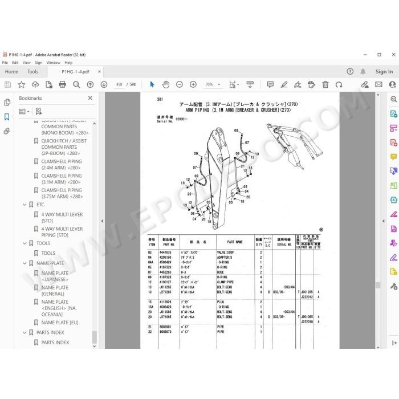Open the Window menu

point(53,63)
